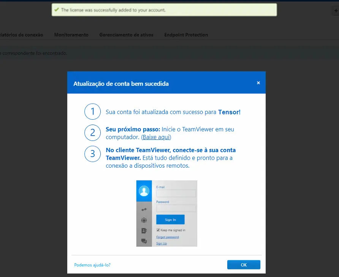Switch to the Monitoramento tab
This screenshot has width=339, height=277.
click(x=71, y=35)
